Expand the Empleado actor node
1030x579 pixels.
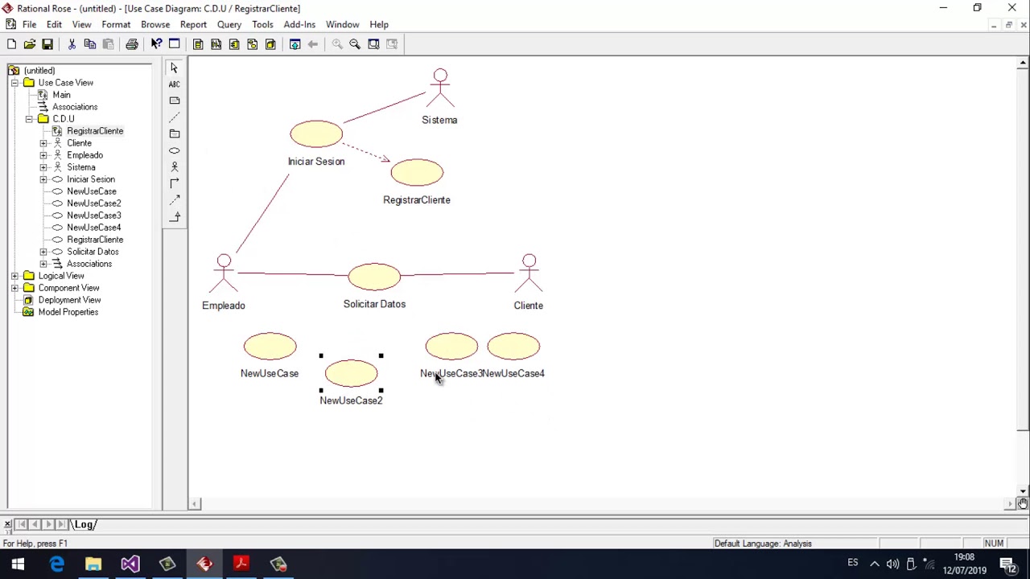[x=43, y=155]
